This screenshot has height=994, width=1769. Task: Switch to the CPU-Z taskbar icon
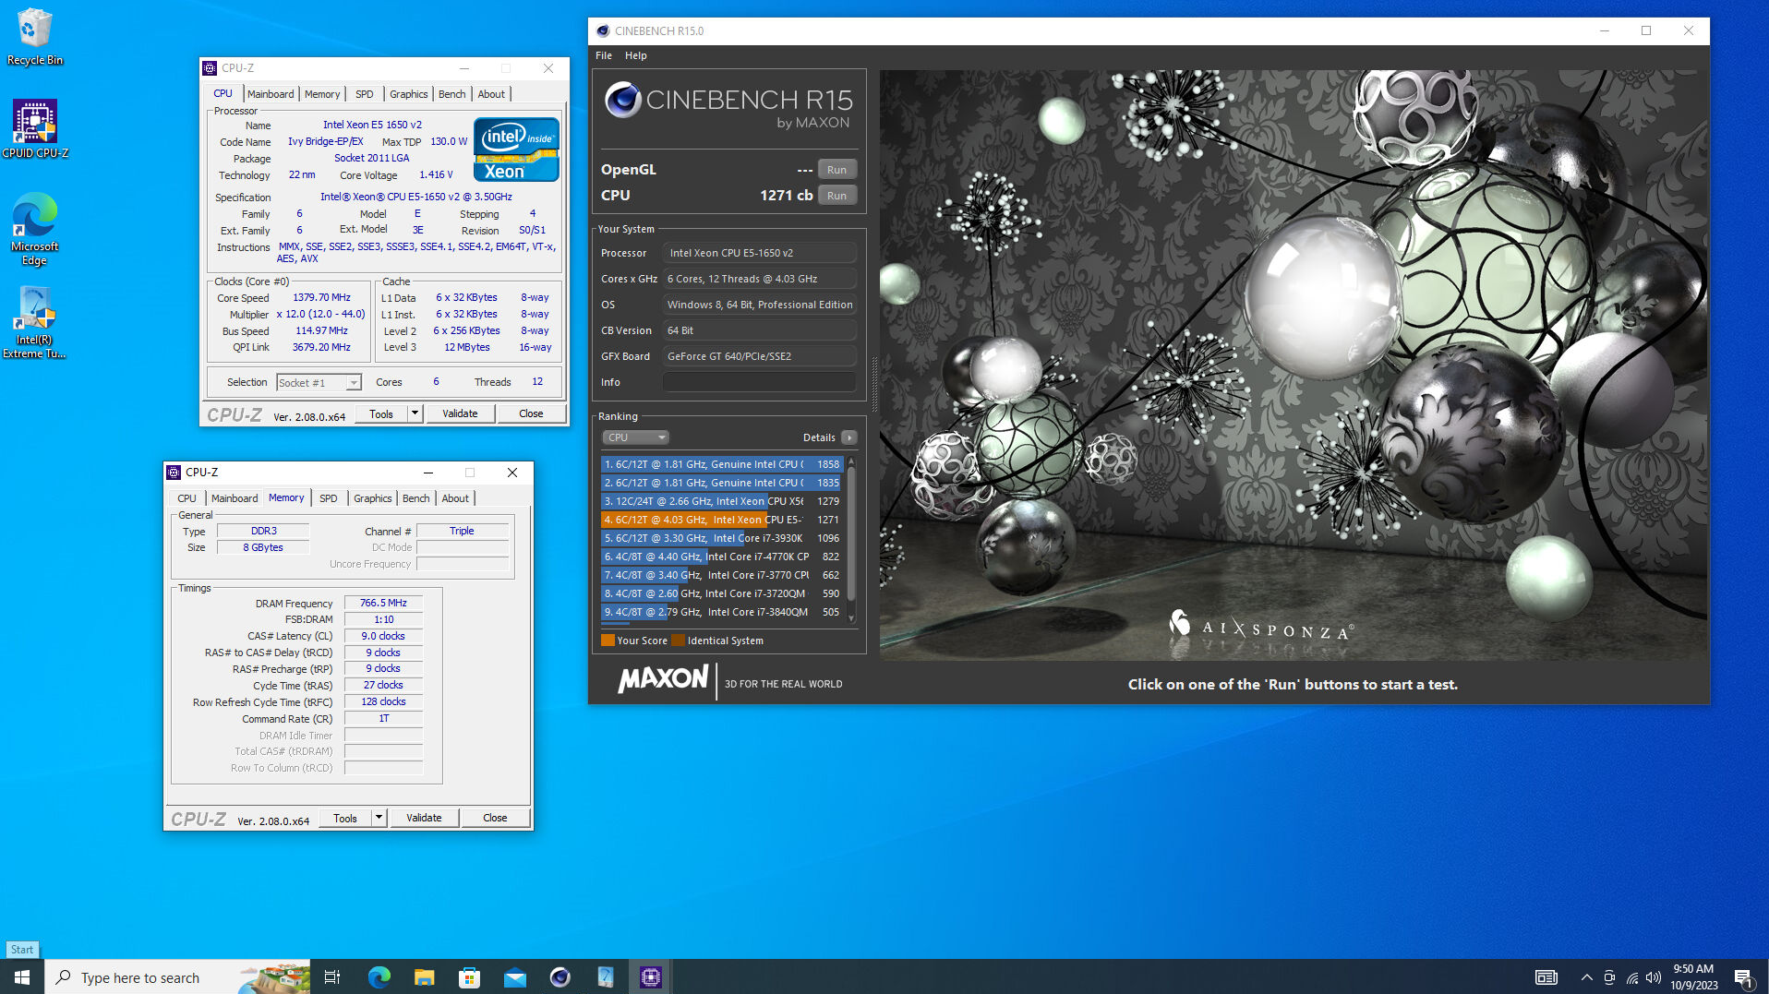[650, 976]
